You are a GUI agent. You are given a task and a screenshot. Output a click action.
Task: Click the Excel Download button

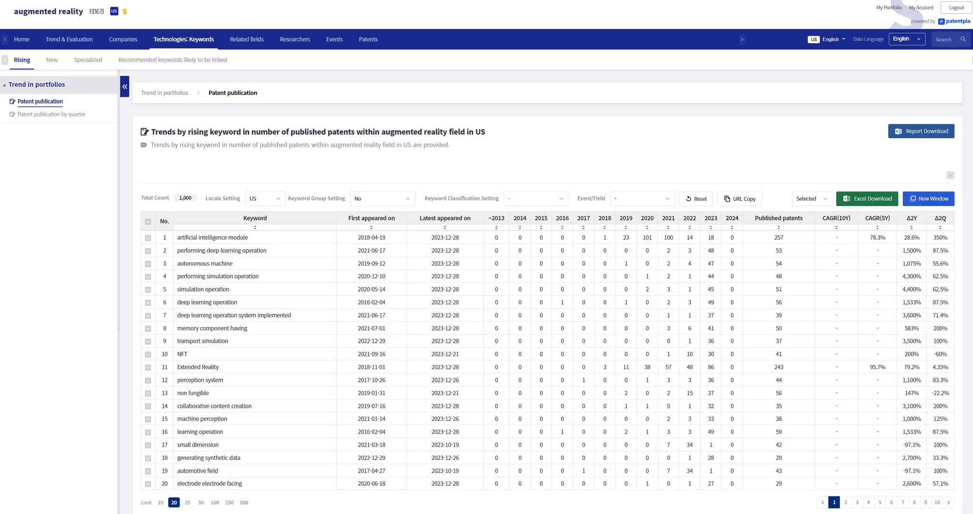tap(867, 199)
